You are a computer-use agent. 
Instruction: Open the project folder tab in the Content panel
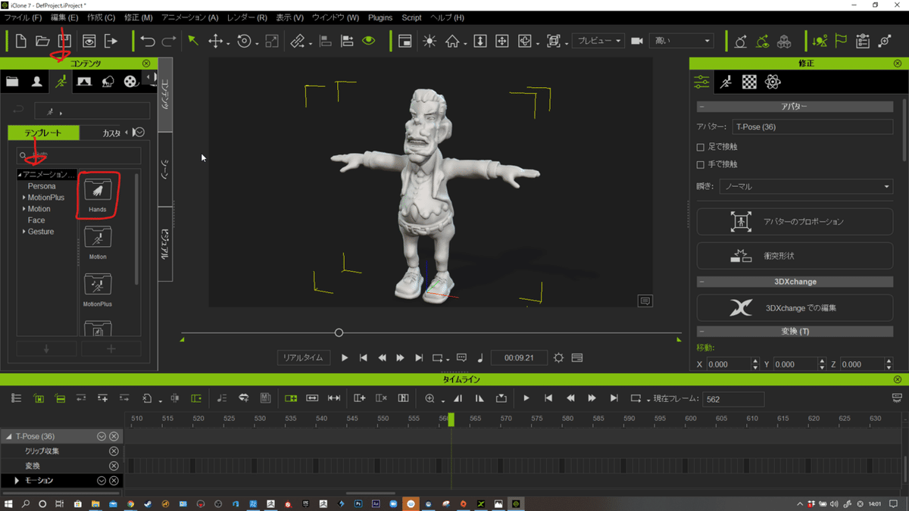click(x=13, y=81)
